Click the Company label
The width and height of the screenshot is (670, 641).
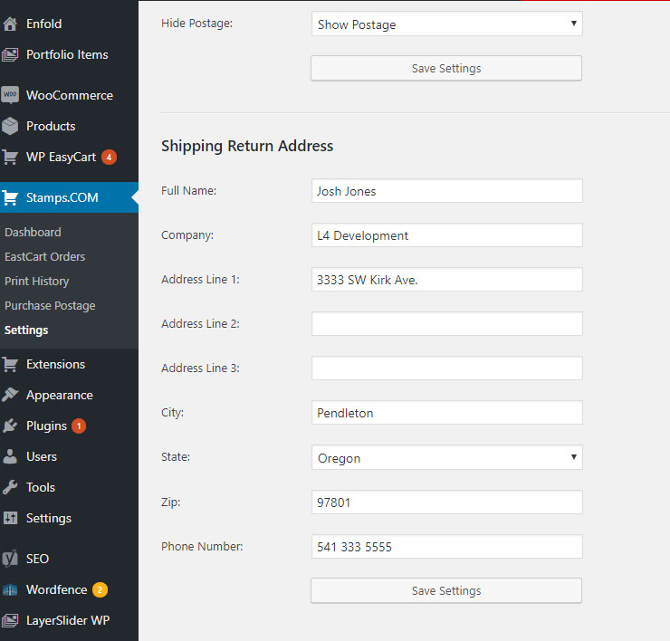187,235
